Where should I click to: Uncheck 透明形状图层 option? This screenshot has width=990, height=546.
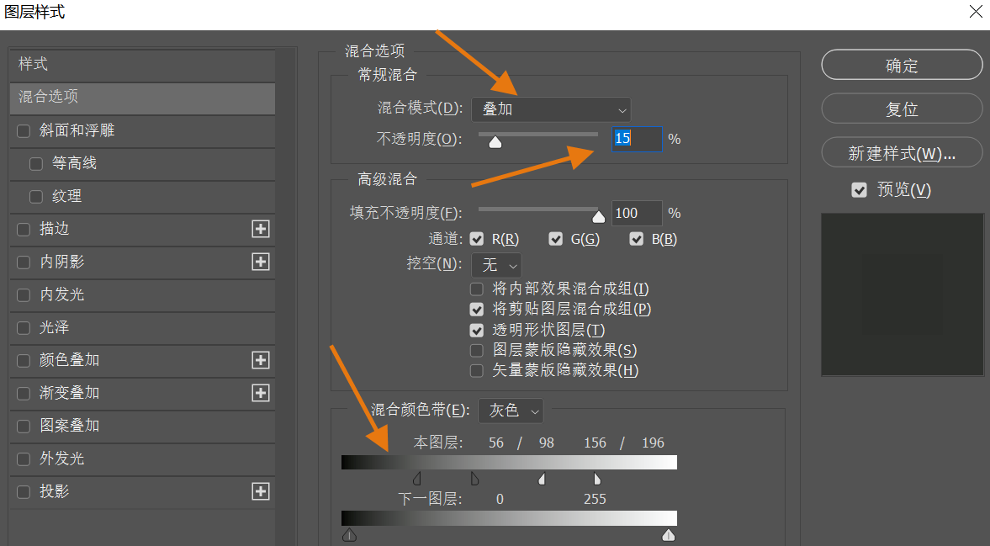tap(477, 330)
